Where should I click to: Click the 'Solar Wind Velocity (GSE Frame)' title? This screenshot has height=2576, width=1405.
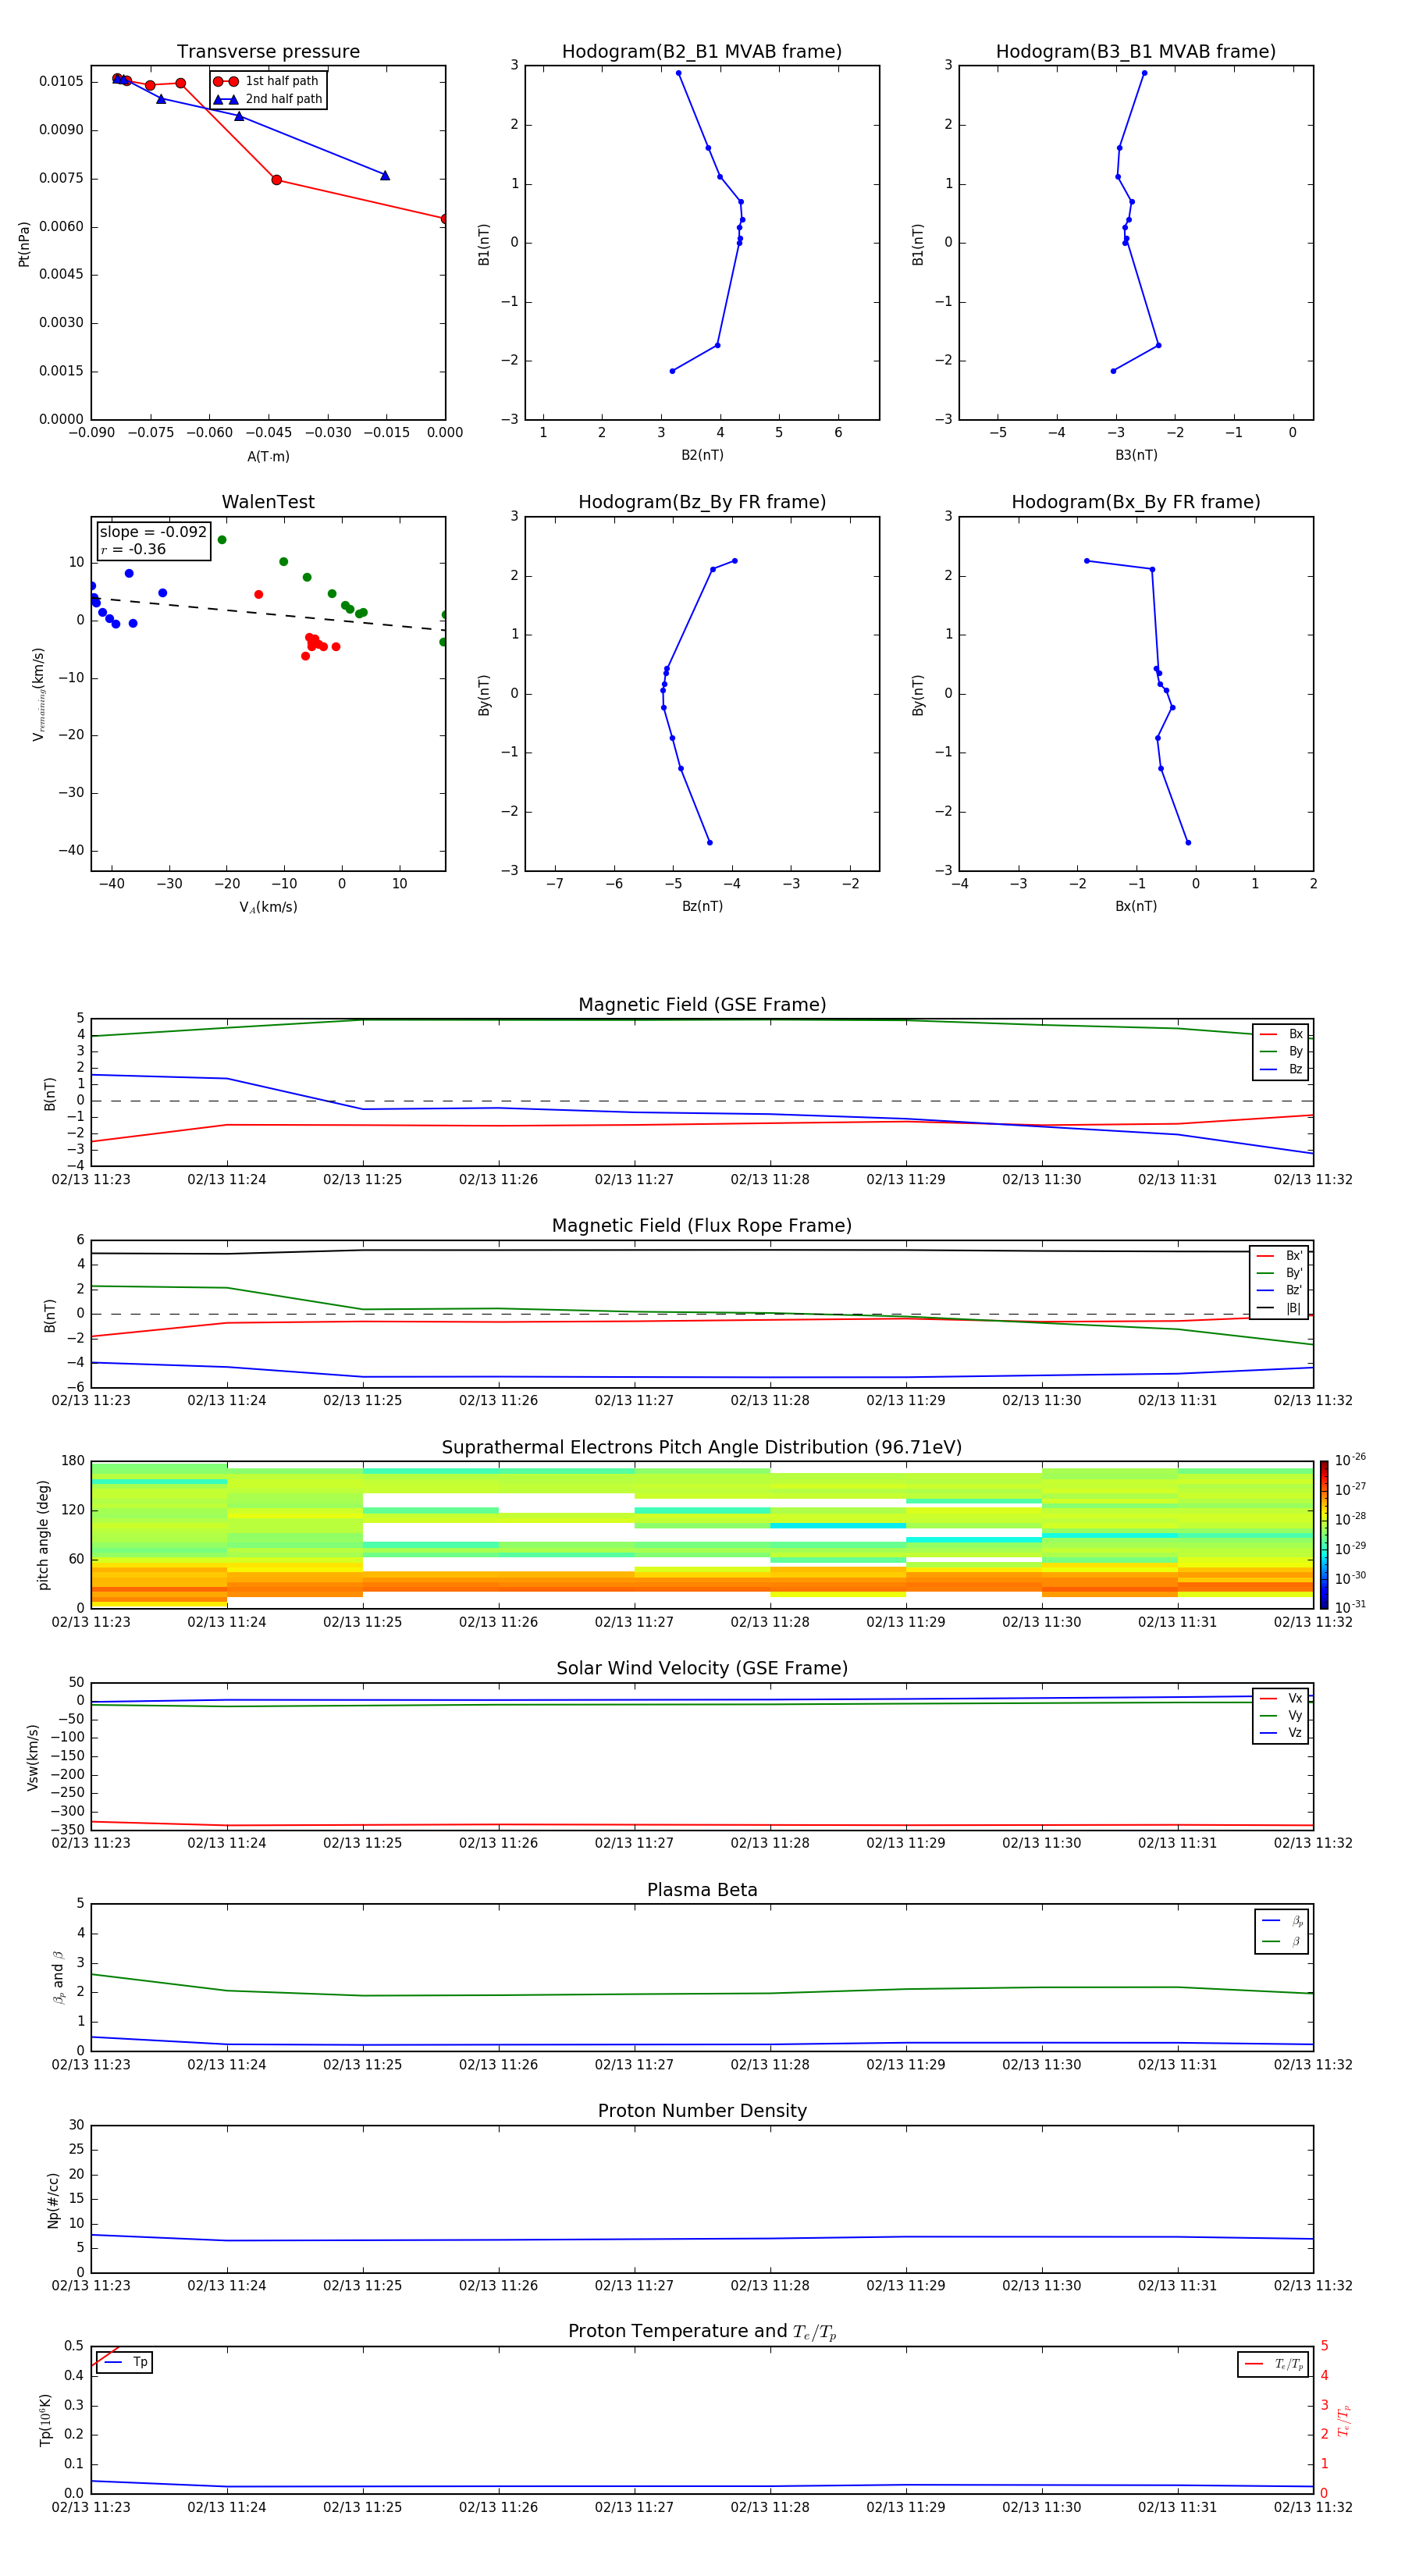coord(702,1668)
